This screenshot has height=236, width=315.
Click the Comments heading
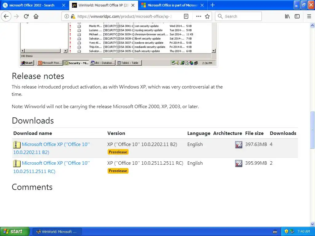click(x=32, y=187)
